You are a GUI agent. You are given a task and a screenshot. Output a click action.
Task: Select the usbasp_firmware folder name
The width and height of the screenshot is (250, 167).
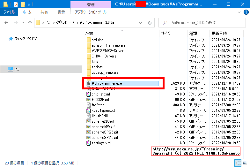pyautogui.click(x=105, y=72)
